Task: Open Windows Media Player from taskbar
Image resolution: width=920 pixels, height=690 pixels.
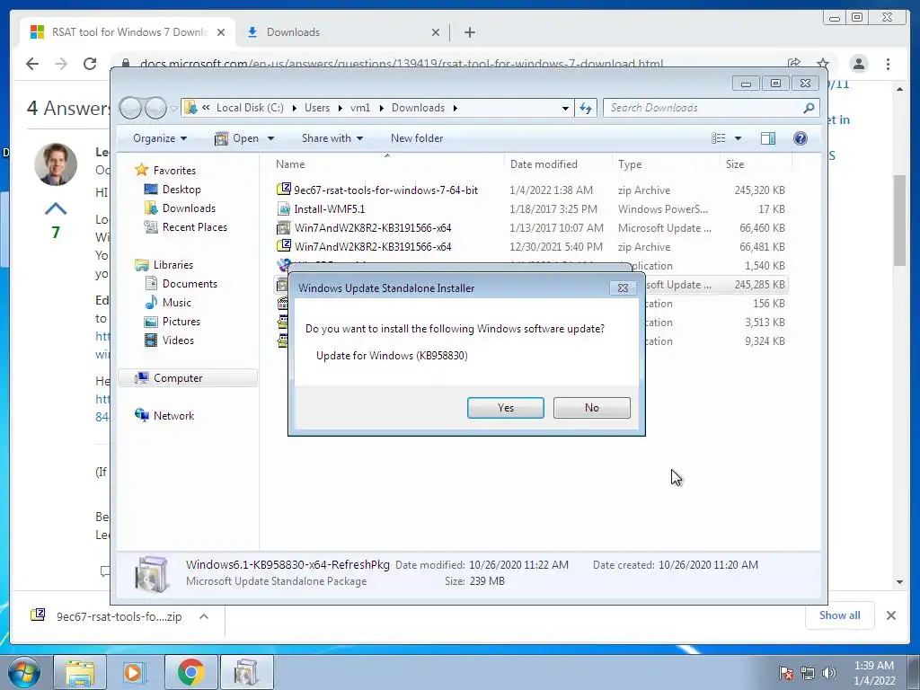Action: click(x=134, y=672)
